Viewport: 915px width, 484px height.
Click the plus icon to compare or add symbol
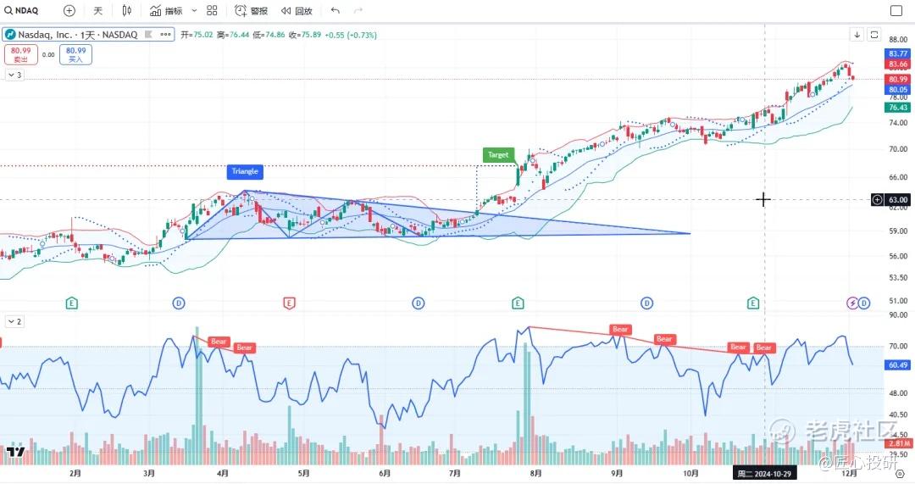[69, 10]
